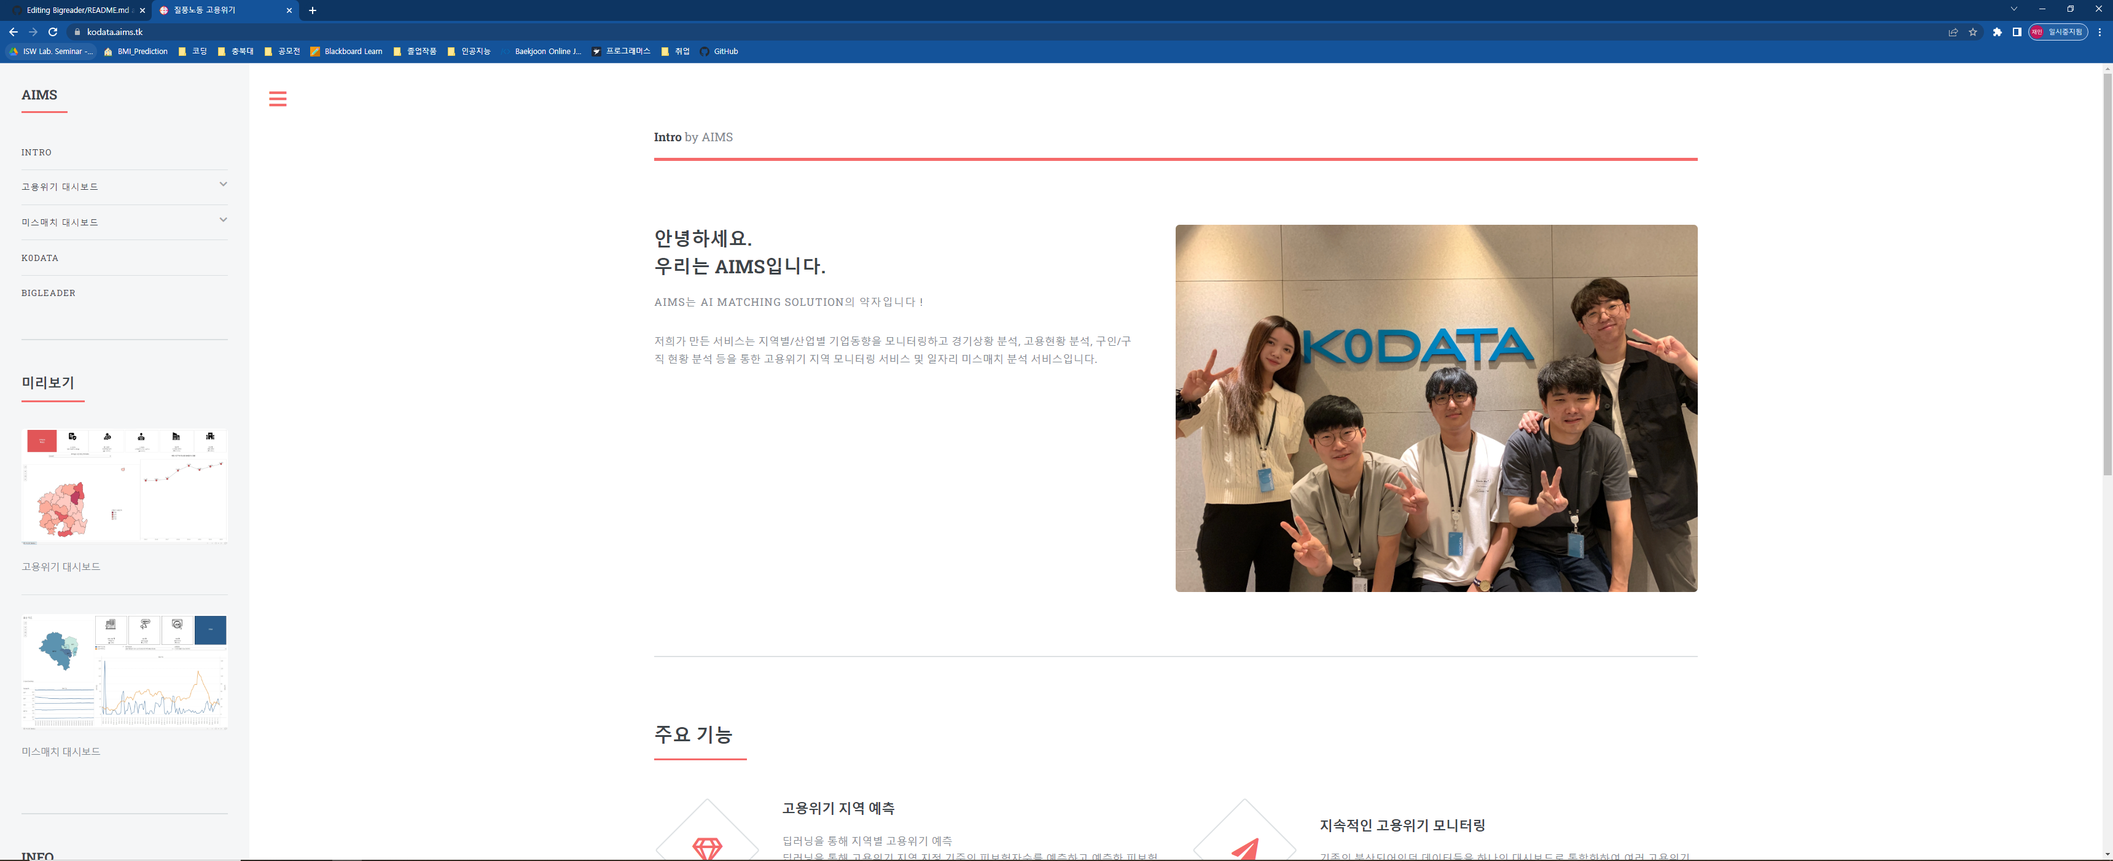Switch to Editing Bigreader/README.md tab

pos(77,10)
